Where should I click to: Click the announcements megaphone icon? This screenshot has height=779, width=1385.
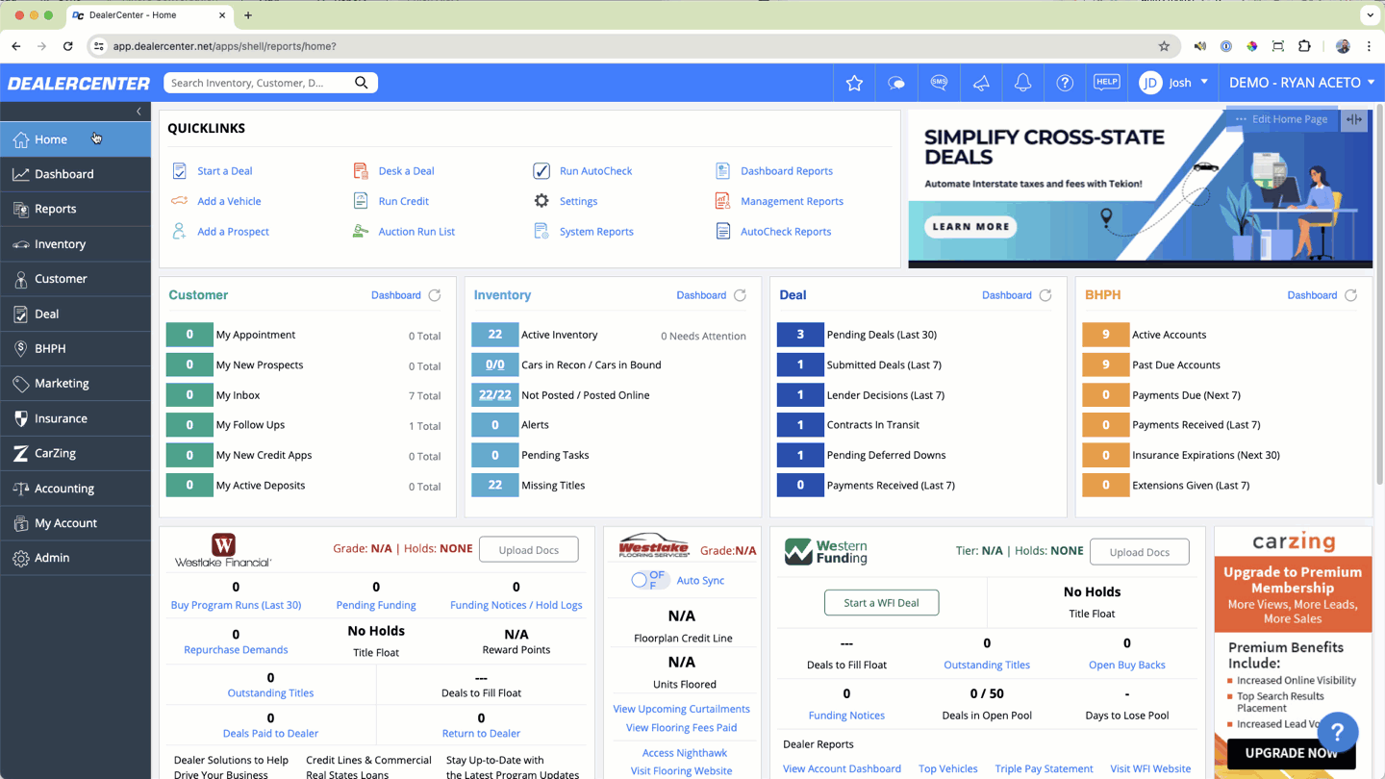pyautogui.click(x=981, y=83)
